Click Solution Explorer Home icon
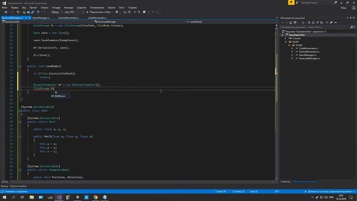357x201 pixels. coord(291,22)
